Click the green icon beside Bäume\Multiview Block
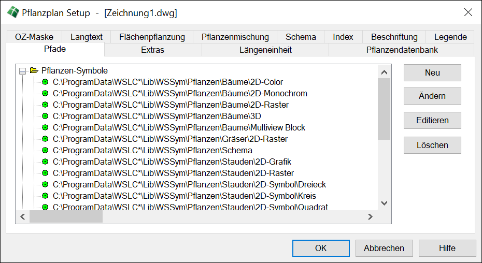482x263 pixels. tap(45, 128)
